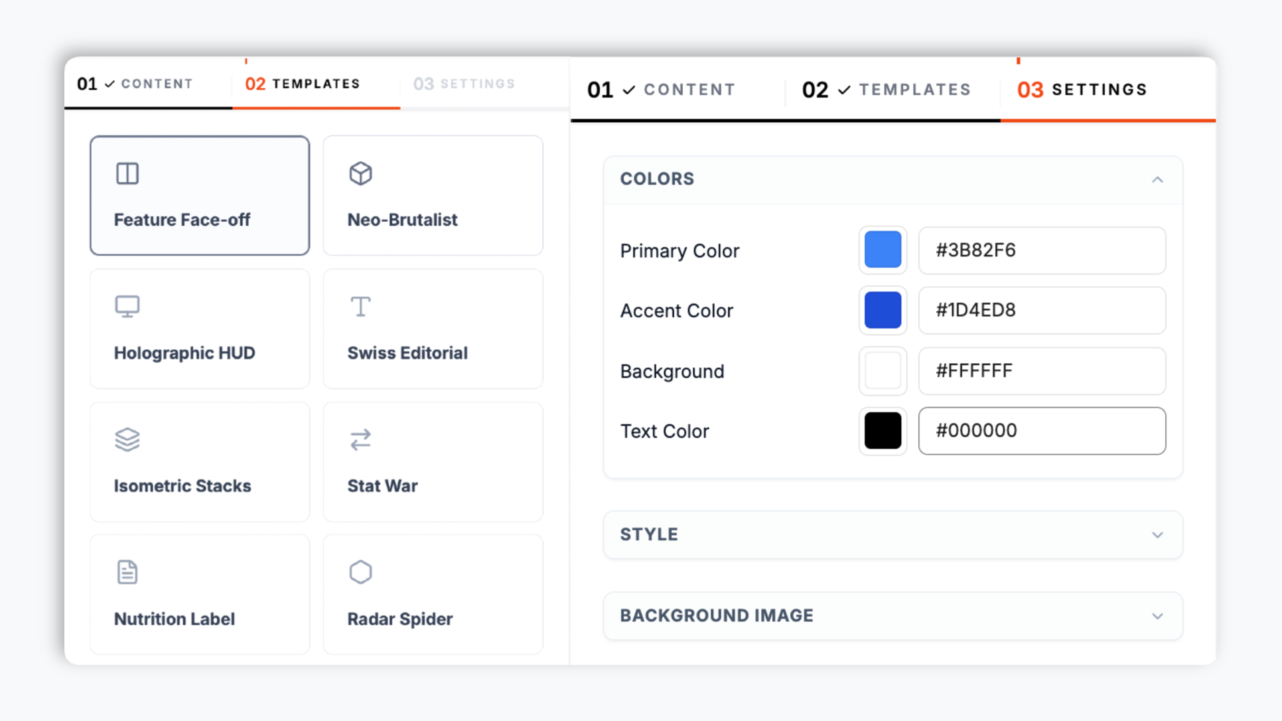This screenshot has width=1282, height=721.
Task: Go to 01 Content tab in right panel
Action: point(677,90)
